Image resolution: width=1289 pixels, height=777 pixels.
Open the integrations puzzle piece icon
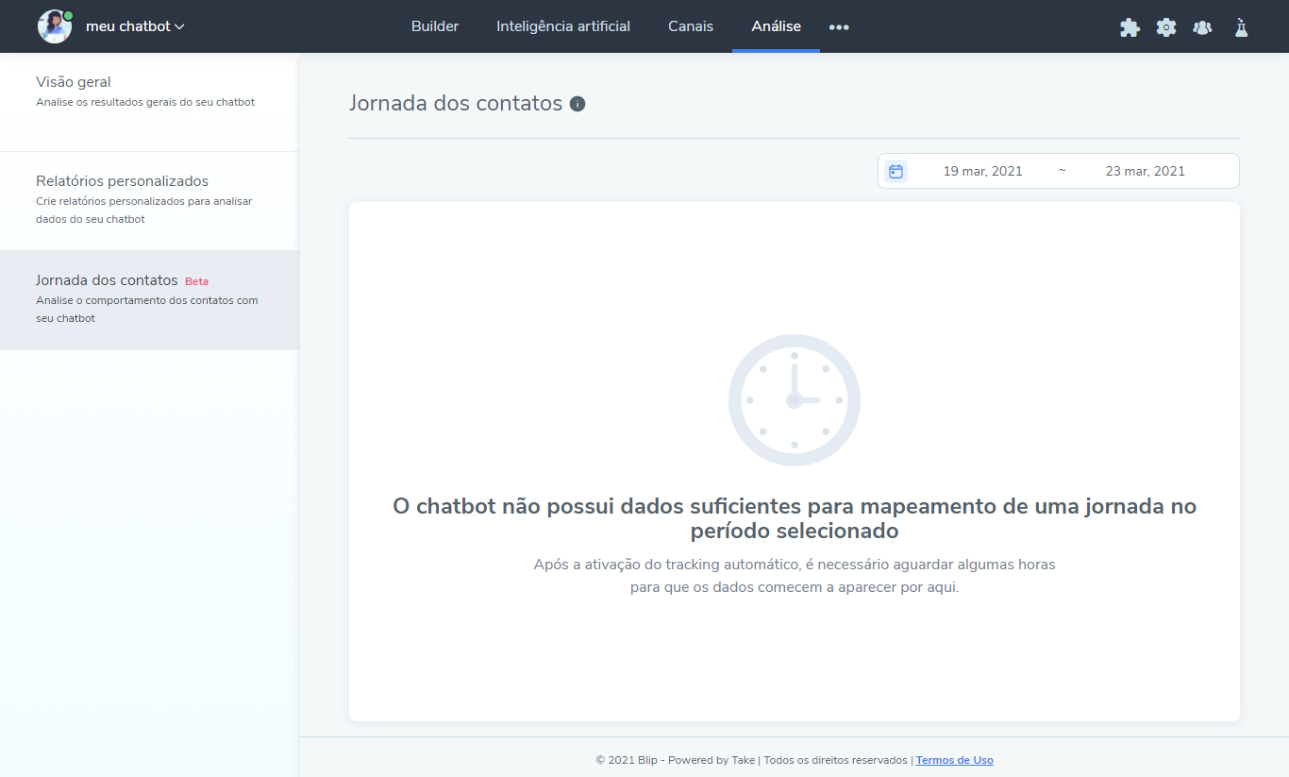[1130, 26]
